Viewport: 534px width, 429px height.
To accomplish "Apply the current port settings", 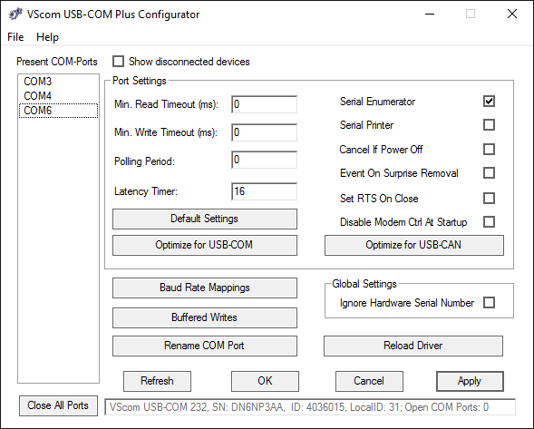I will (470, 381).
